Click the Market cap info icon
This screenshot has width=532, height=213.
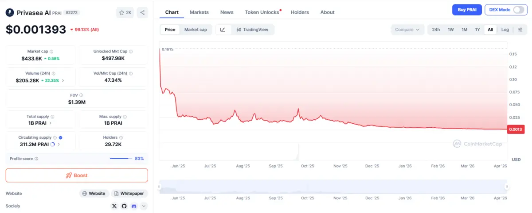[x=51, y=52]
